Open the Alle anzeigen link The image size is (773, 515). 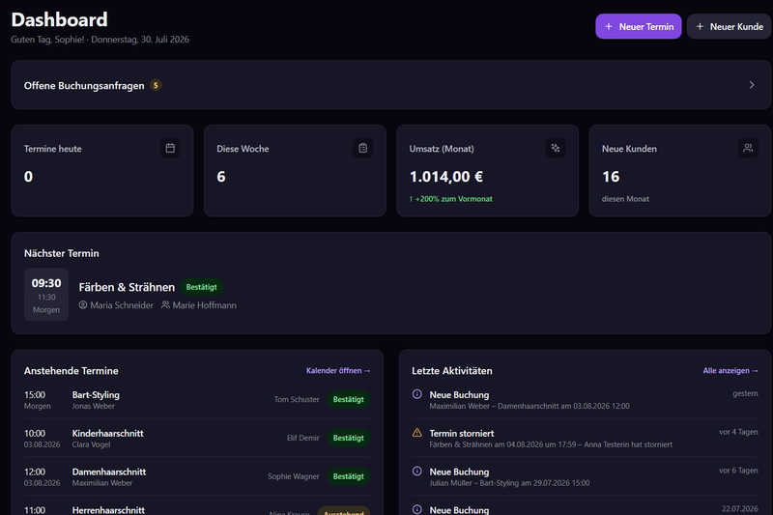[x=730, y=371]
